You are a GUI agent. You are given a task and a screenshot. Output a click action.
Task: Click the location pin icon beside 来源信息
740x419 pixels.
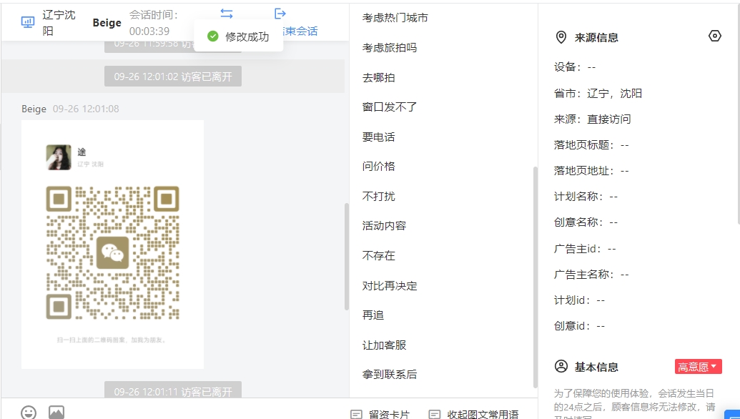click(561, 37)
